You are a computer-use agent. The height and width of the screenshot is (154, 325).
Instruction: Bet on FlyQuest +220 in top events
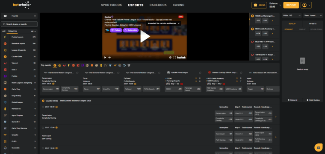[x=133, y=89]
